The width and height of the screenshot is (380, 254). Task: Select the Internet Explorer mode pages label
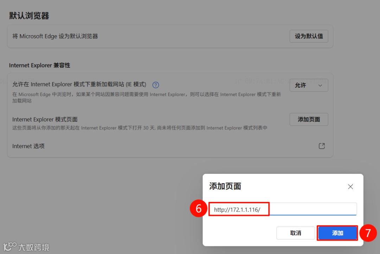(45, 120)
